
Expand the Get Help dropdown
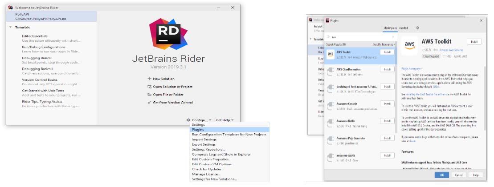(x=225, y=120)
